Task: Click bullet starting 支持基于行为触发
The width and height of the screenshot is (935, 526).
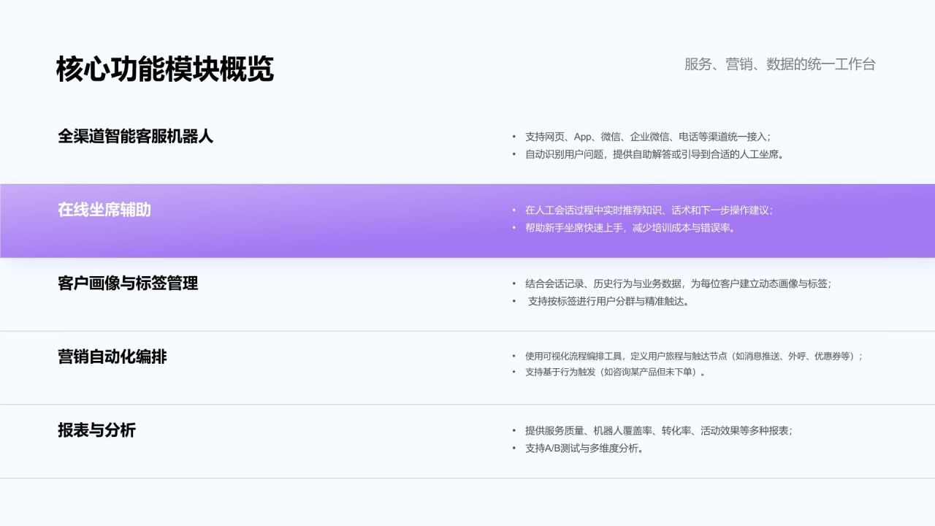Action: tap(615, 372)
